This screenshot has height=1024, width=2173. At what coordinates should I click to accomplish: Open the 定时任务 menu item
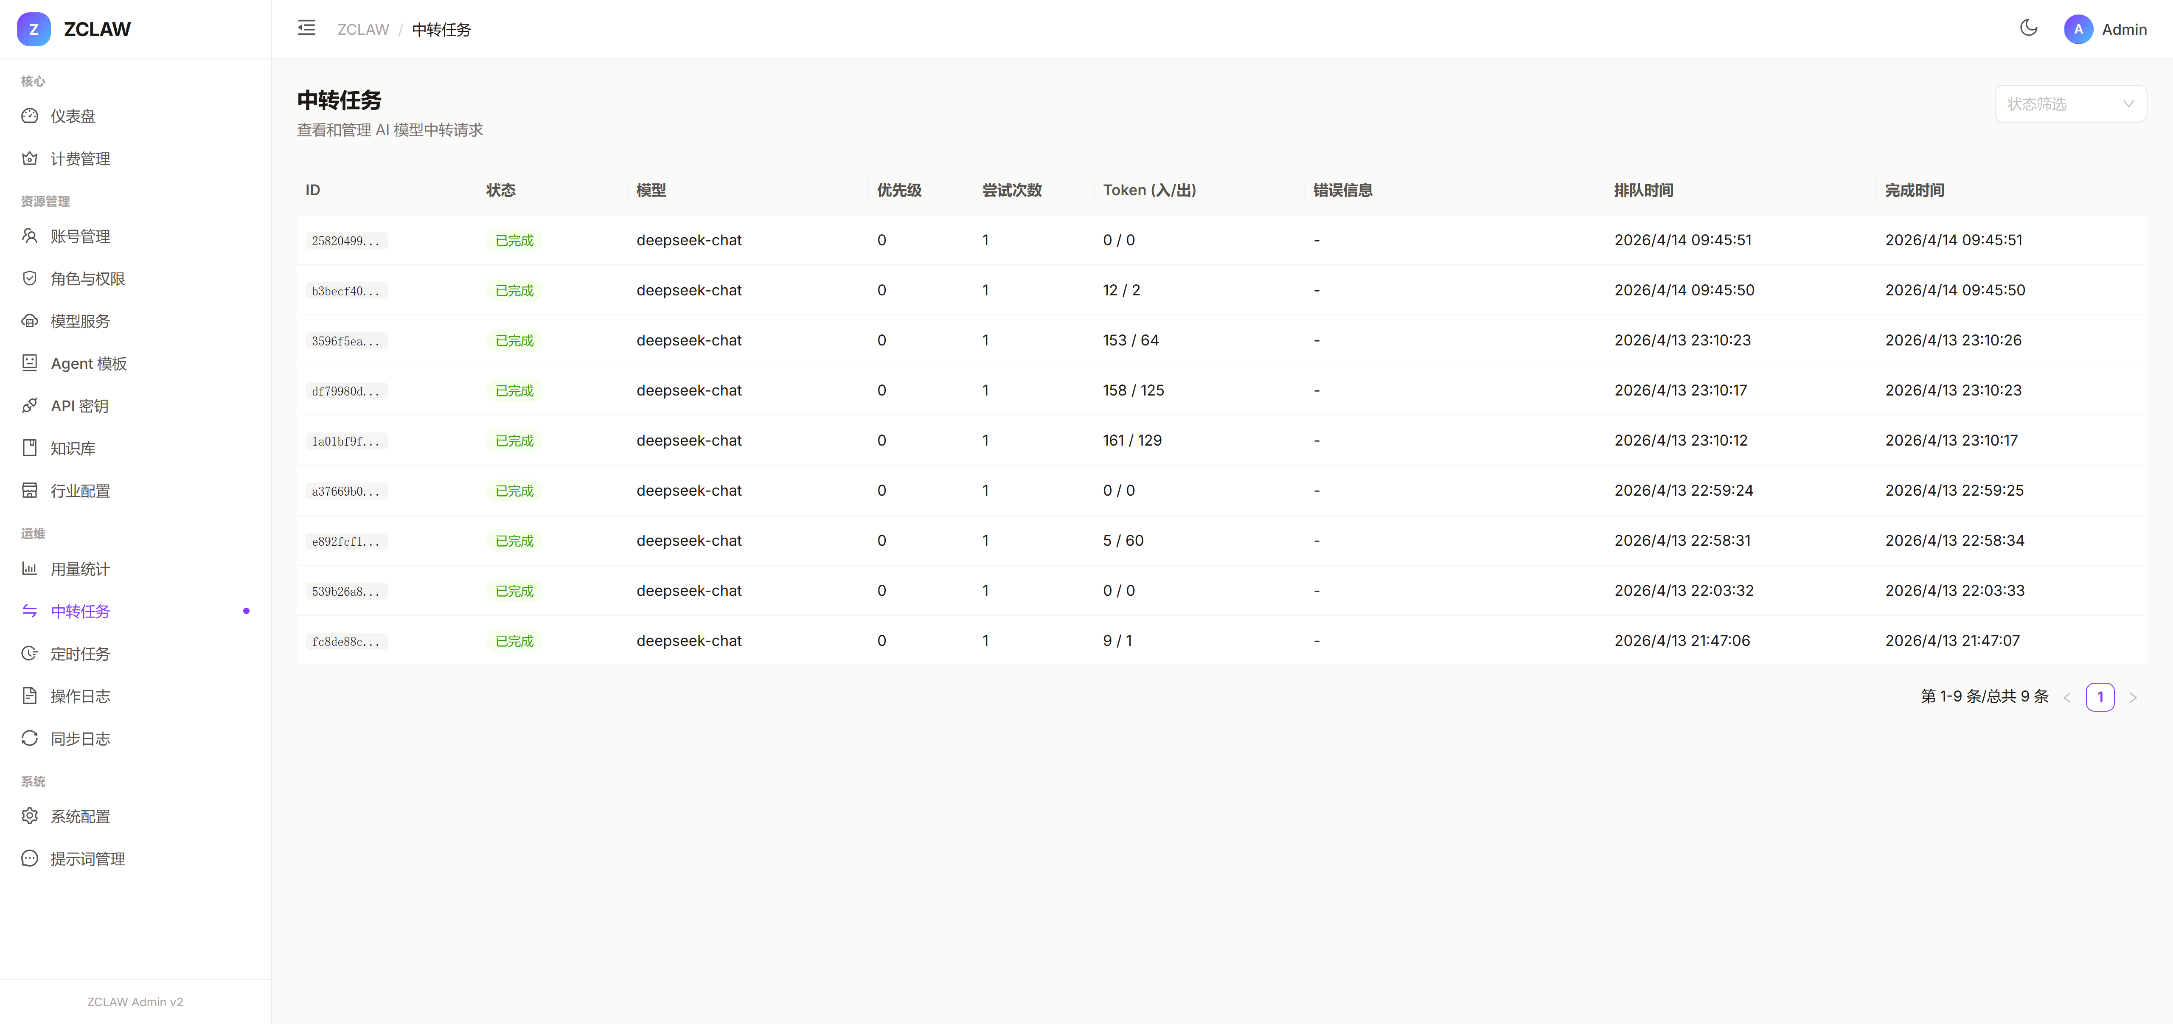tap(80, 654)
